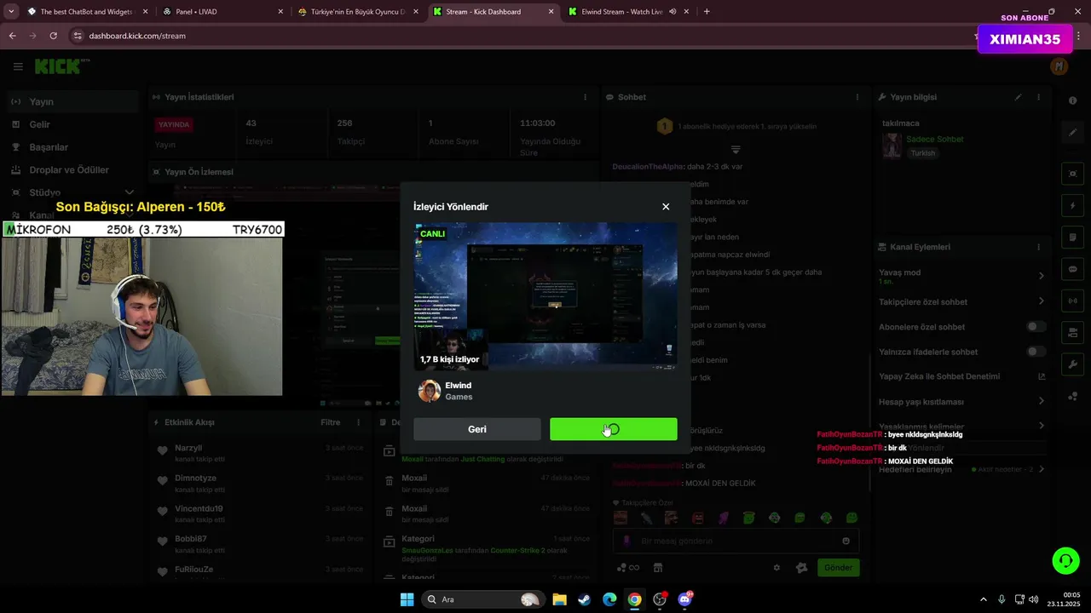Open a new browser tab
Image resolution: width=1091 pixels, height=613 pixels.
pos(707,12)
